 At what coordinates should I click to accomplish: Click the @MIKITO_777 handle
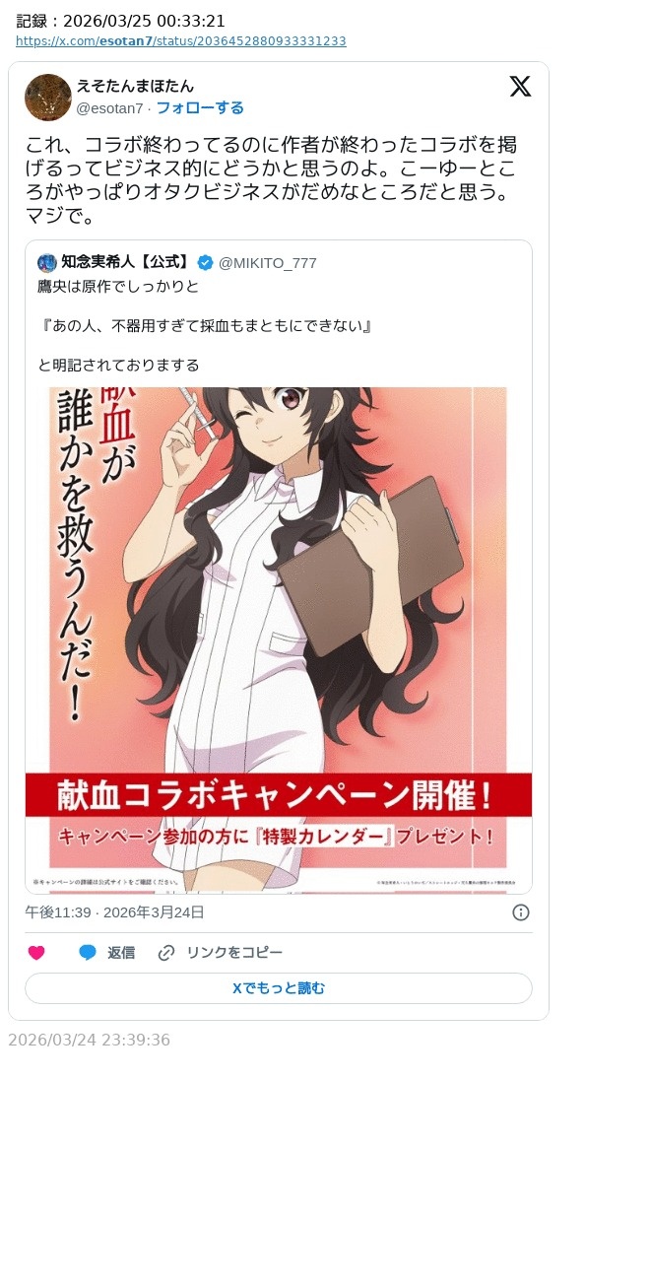click(268, 262)
